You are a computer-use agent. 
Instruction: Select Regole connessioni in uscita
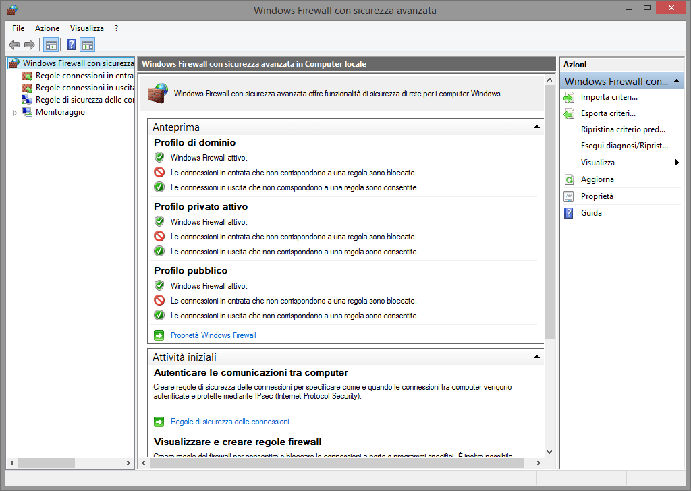point(84,88)
